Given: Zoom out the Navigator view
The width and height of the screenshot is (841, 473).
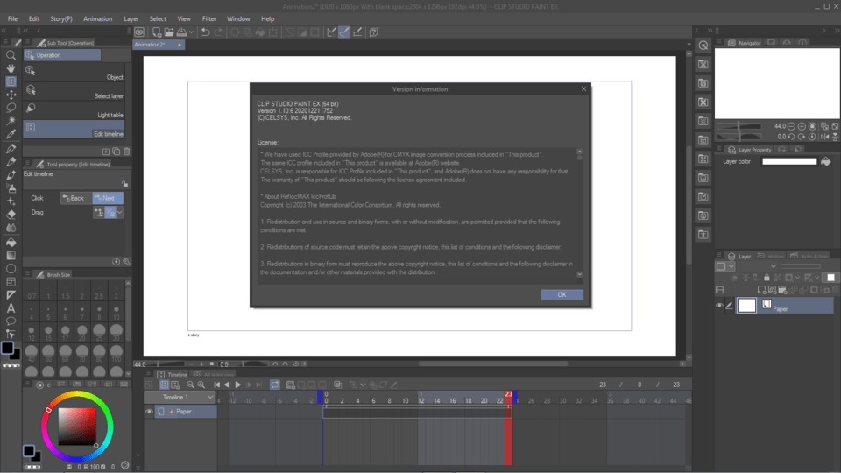Looking at the screenshot, I should (x=791, y=126).
